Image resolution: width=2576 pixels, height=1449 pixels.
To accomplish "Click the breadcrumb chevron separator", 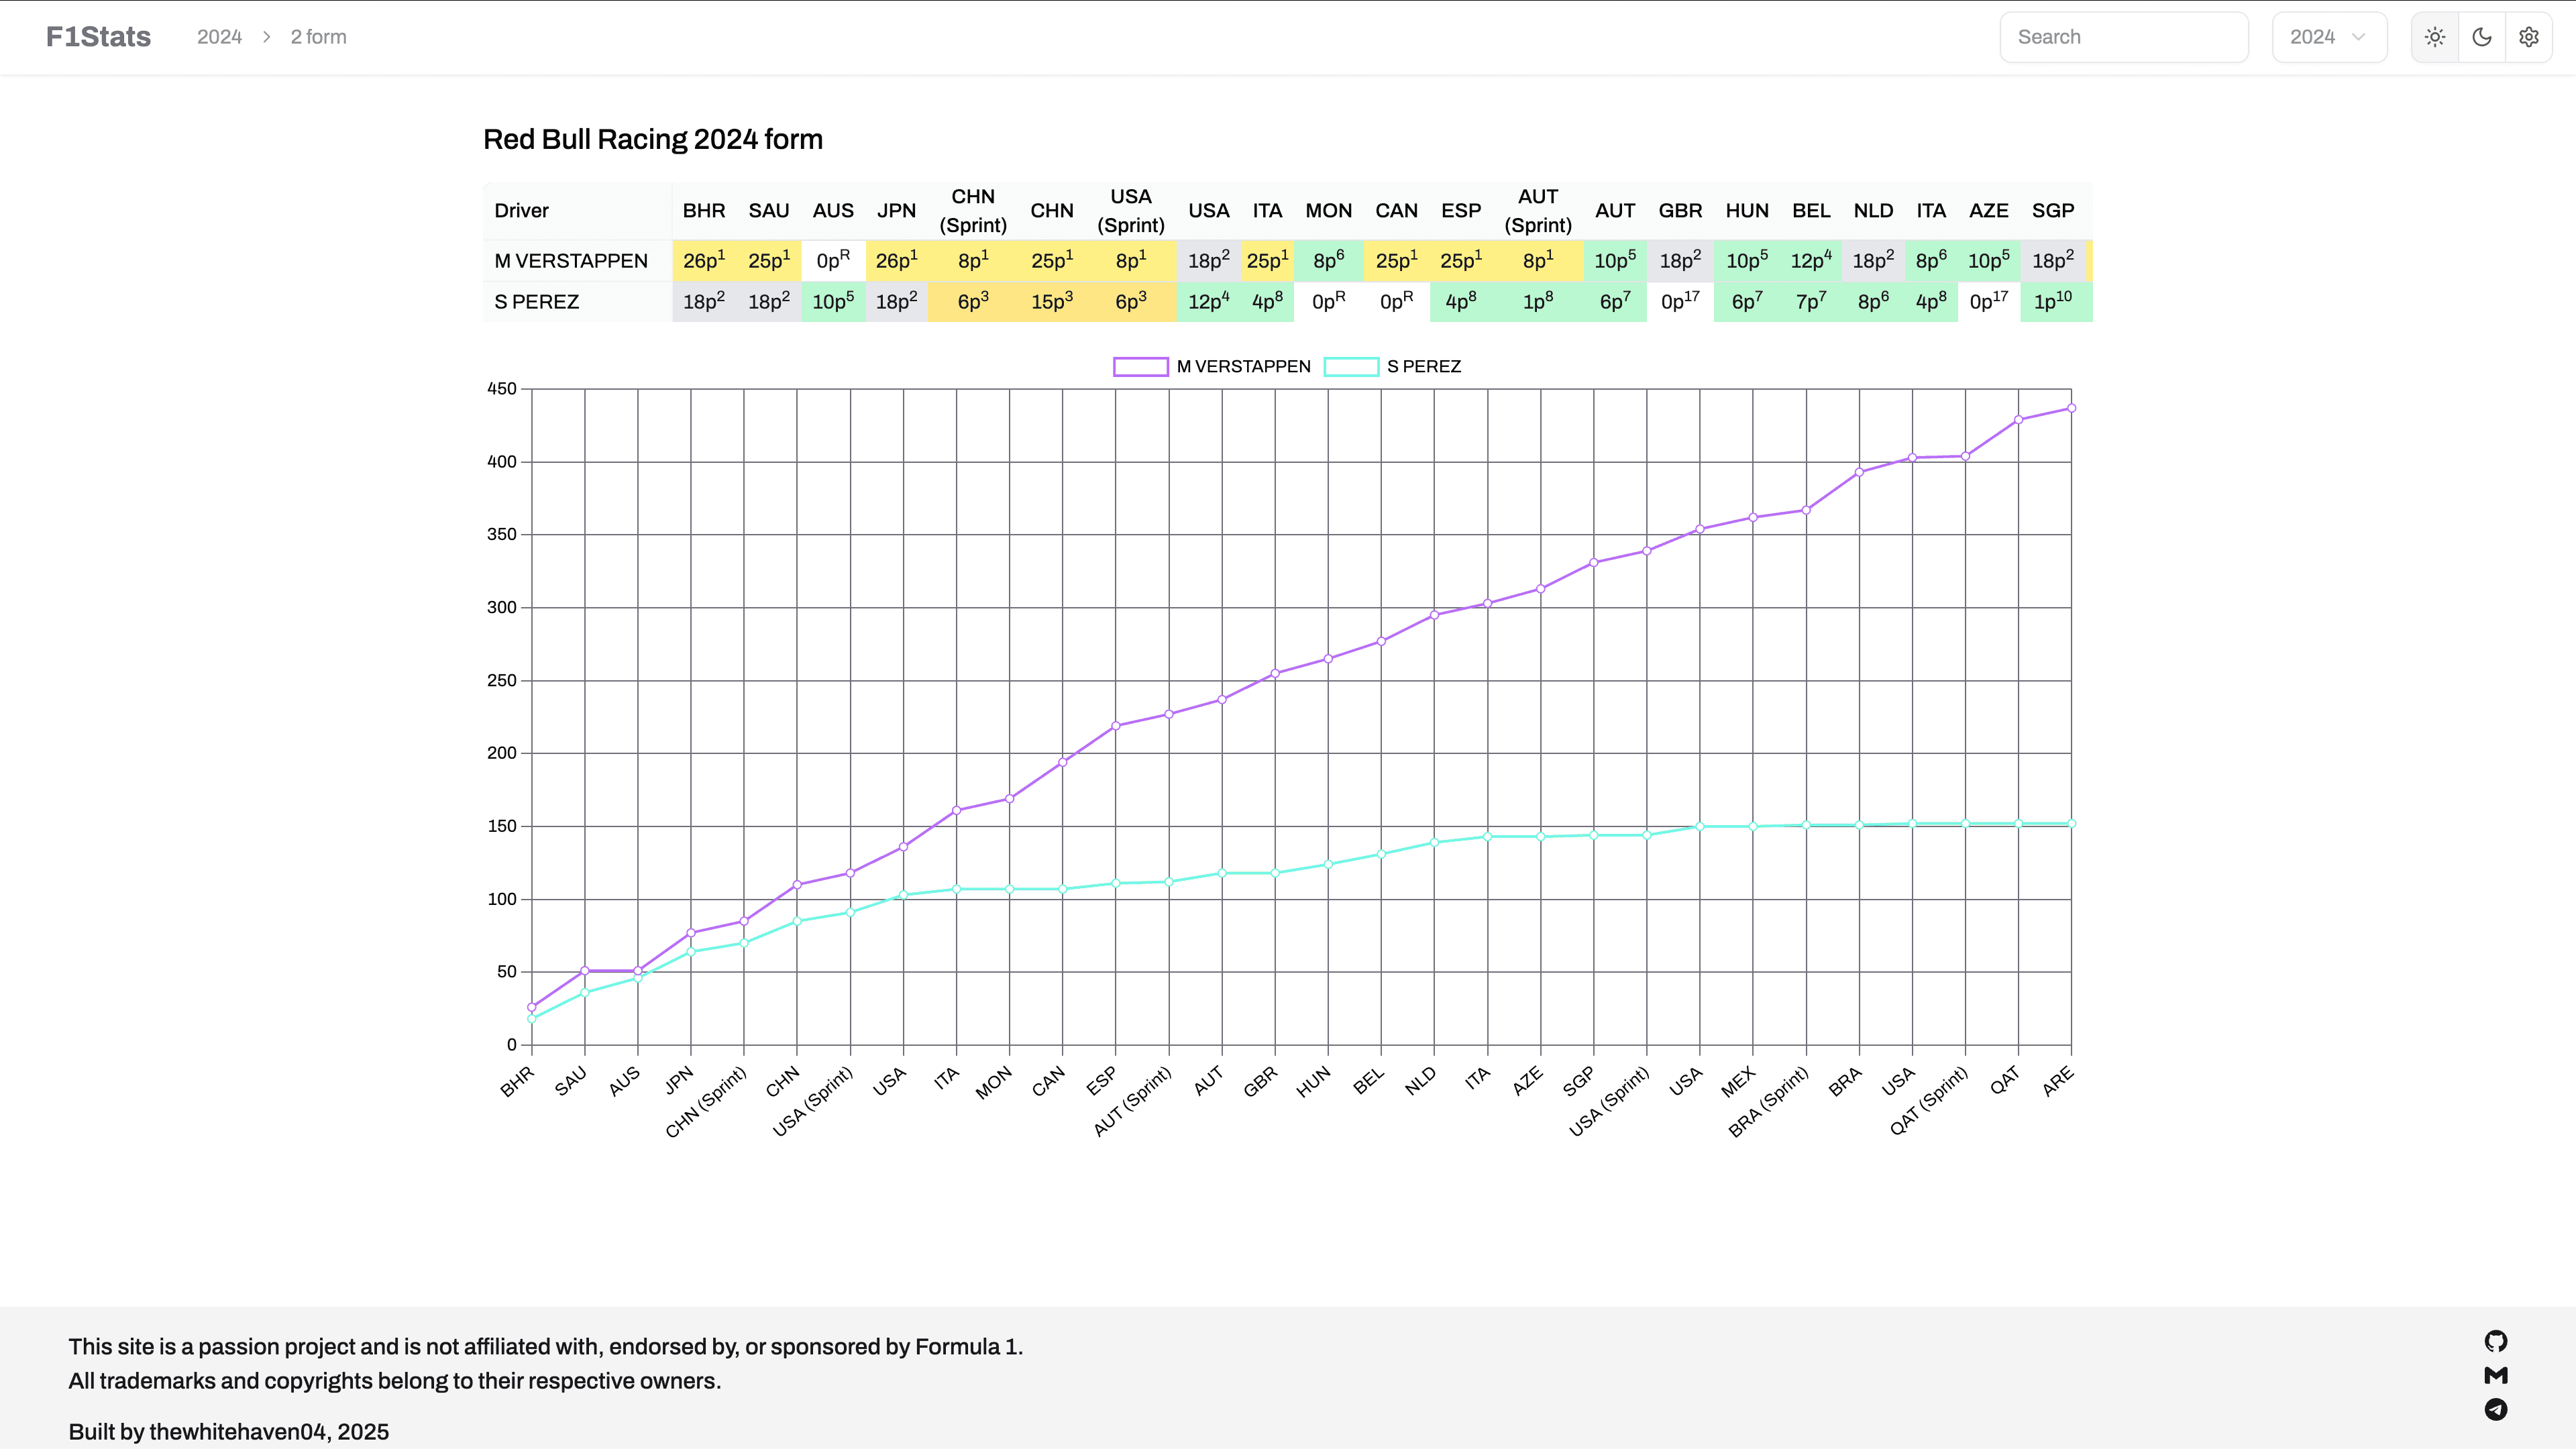I will [x=266, y=36].
